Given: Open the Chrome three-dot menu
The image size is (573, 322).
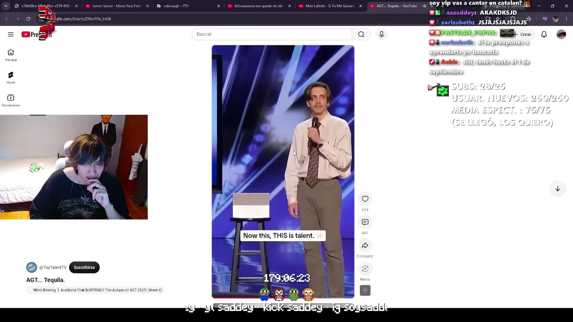Looking at the screenshot, I should [567, 19].
